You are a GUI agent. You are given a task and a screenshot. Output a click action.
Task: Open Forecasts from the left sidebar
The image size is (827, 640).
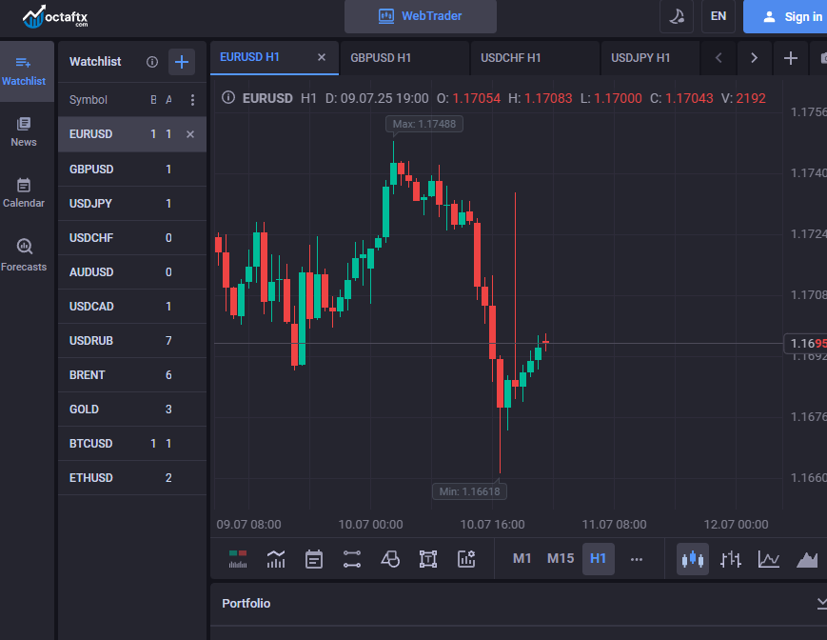[24, 255]
